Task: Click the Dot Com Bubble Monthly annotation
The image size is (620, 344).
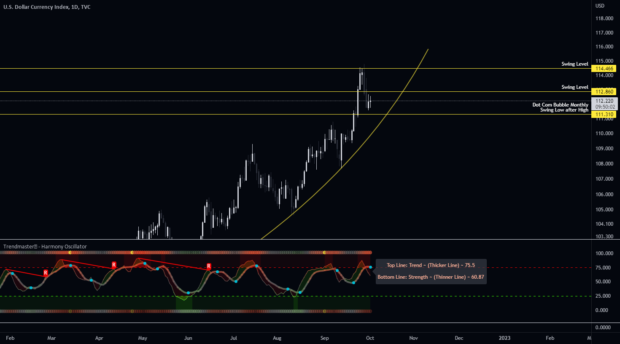Action: pos(561,105)
